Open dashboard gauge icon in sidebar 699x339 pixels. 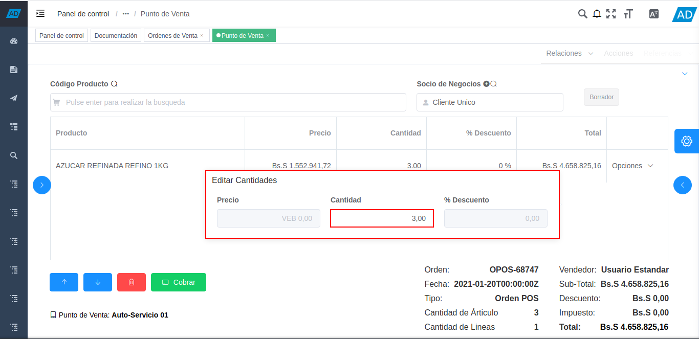(x=14, y=41)
